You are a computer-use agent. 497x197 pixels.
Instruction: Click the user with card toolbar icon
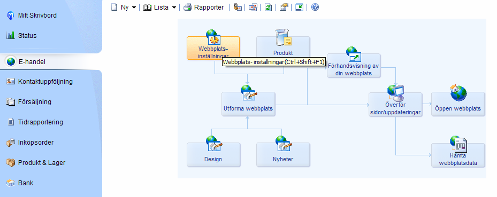(238, 7)
